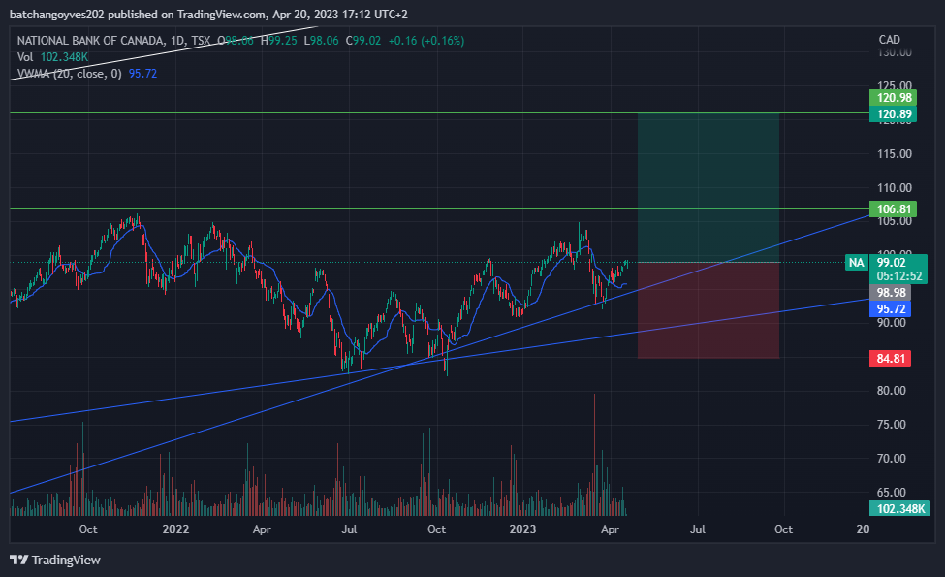Select the green profit target zone
Image resolution: width=945 pixels, height=577 pixels.
[x=709, y=187]
